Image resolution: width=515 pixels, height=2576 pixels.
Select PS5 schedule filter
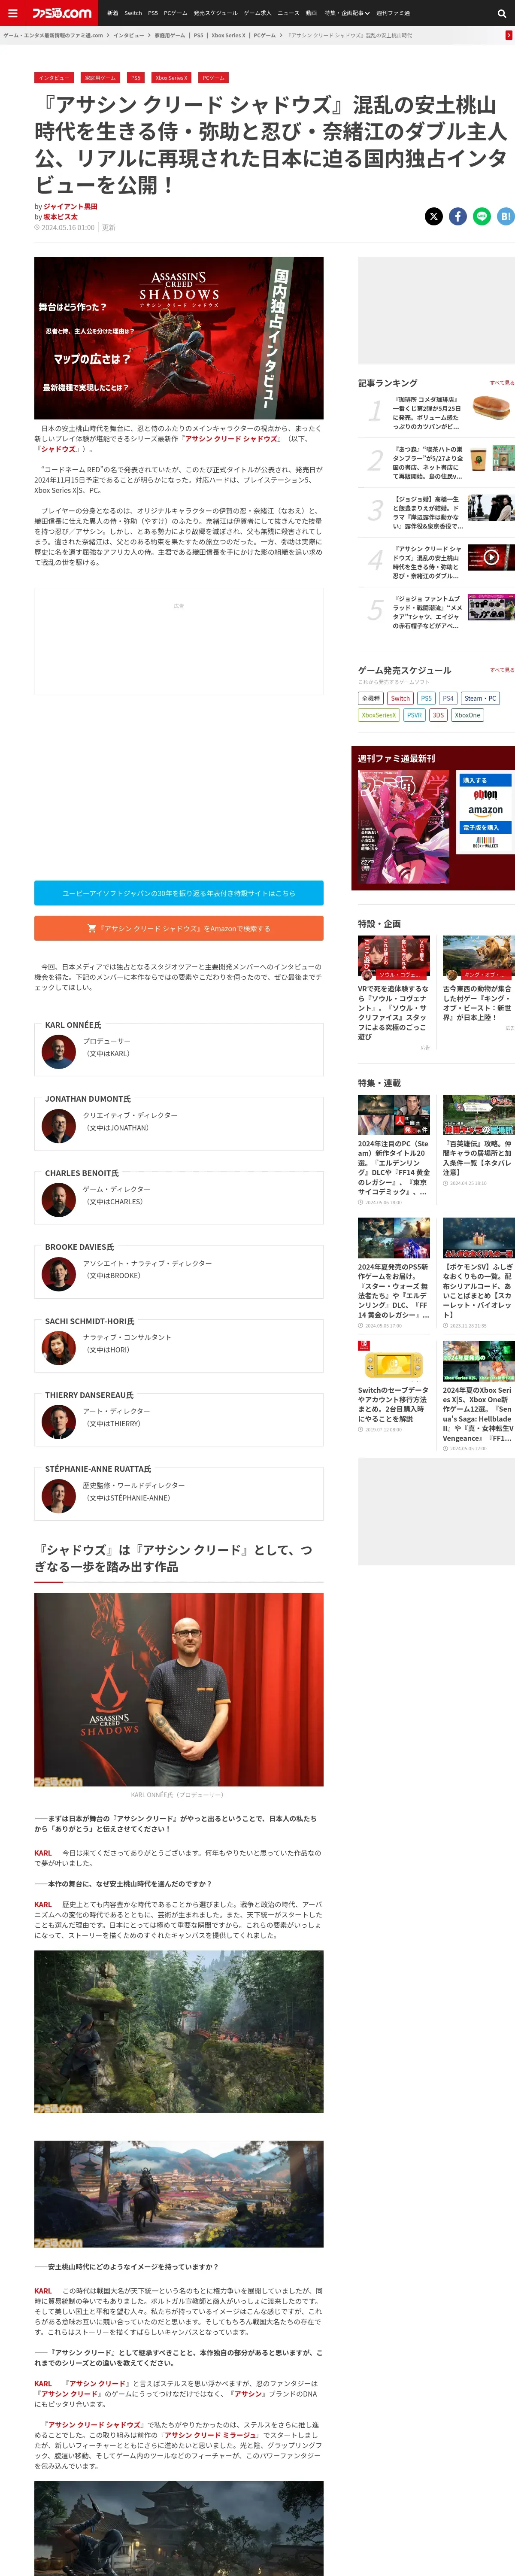(x=426, y=698)
